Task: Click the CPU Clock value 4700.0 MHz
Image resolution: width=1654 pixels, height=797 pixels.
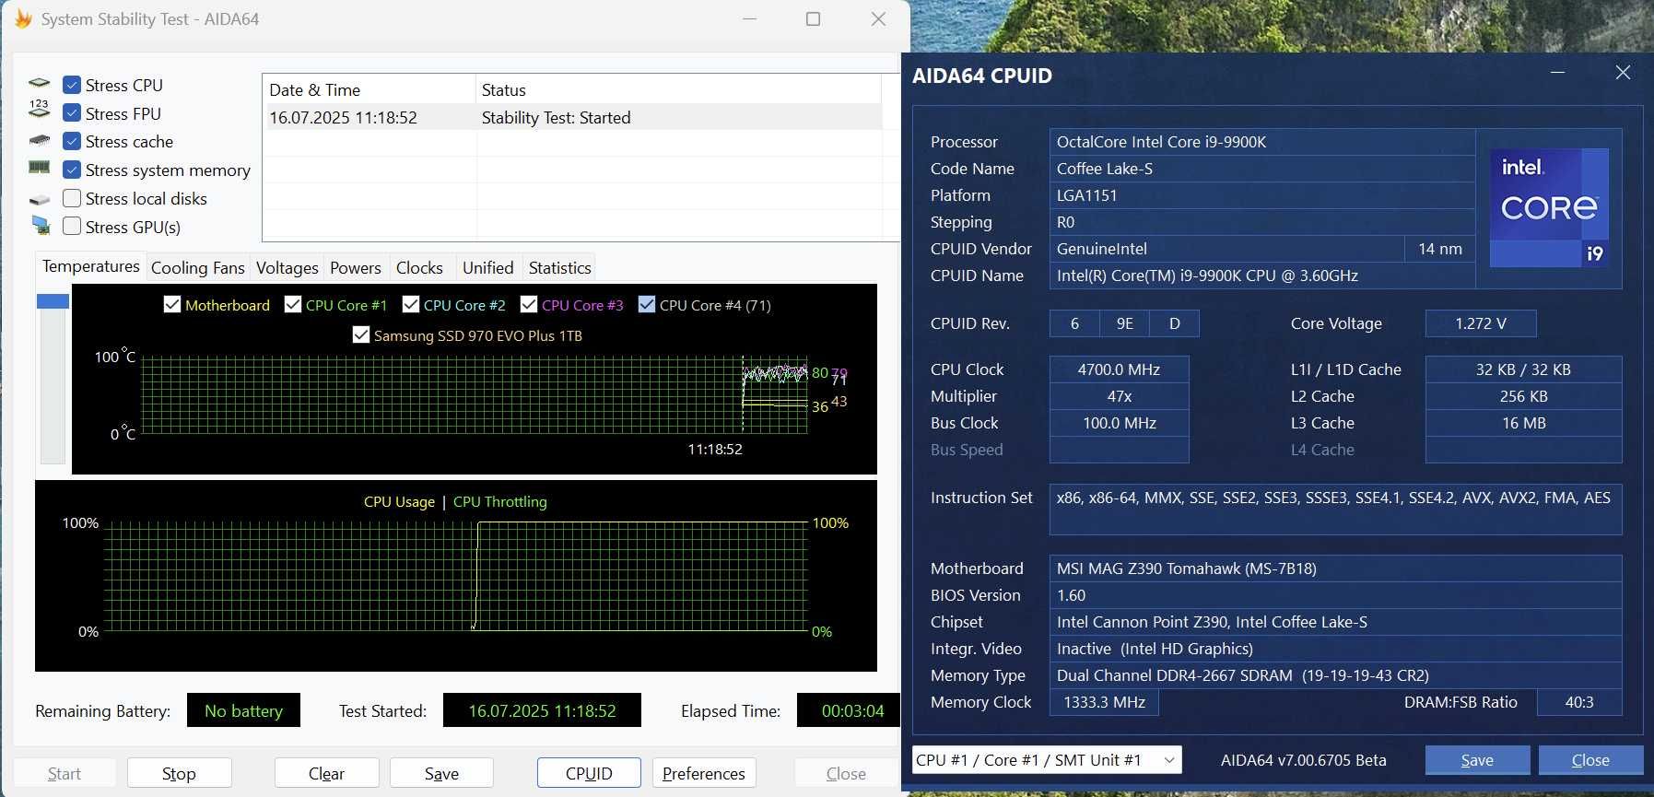Action: click(x=1120, y=369)
